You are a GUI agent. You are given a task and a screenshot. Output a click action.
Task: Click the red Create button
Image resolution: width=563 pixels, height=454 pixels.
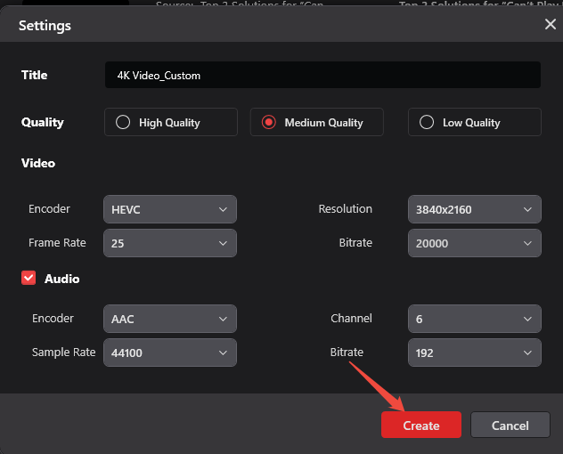[x=421, y=425]
